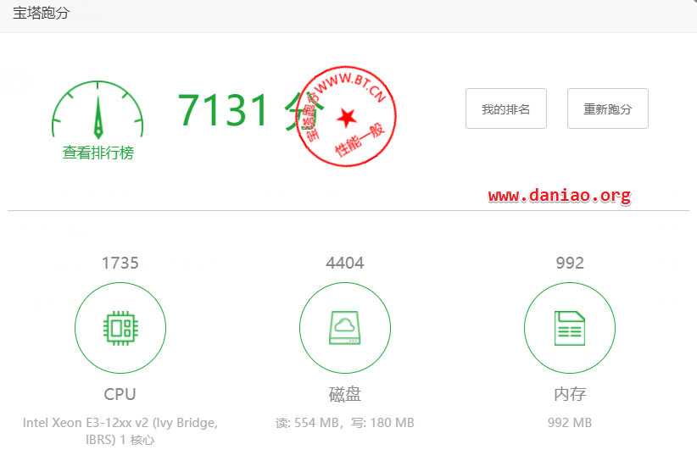Click the red star in the stamp
Screen dimensions: 697x461
pyautogui.click(x=346, y=118)
